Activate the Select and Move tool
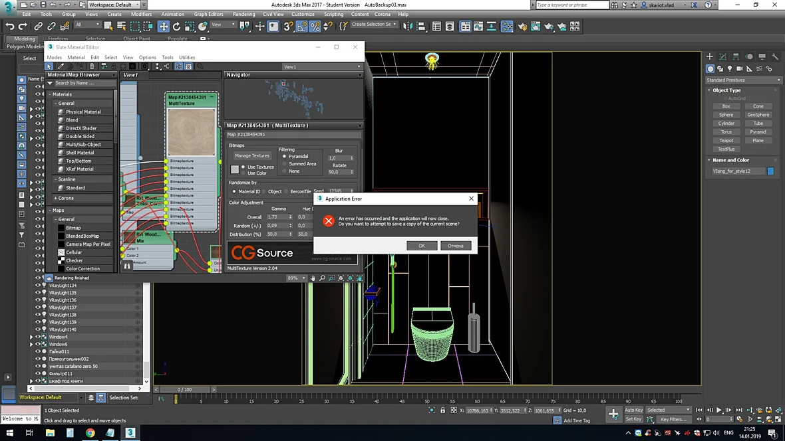This screenshot has height=441, width=785. [x=163, y=26]
